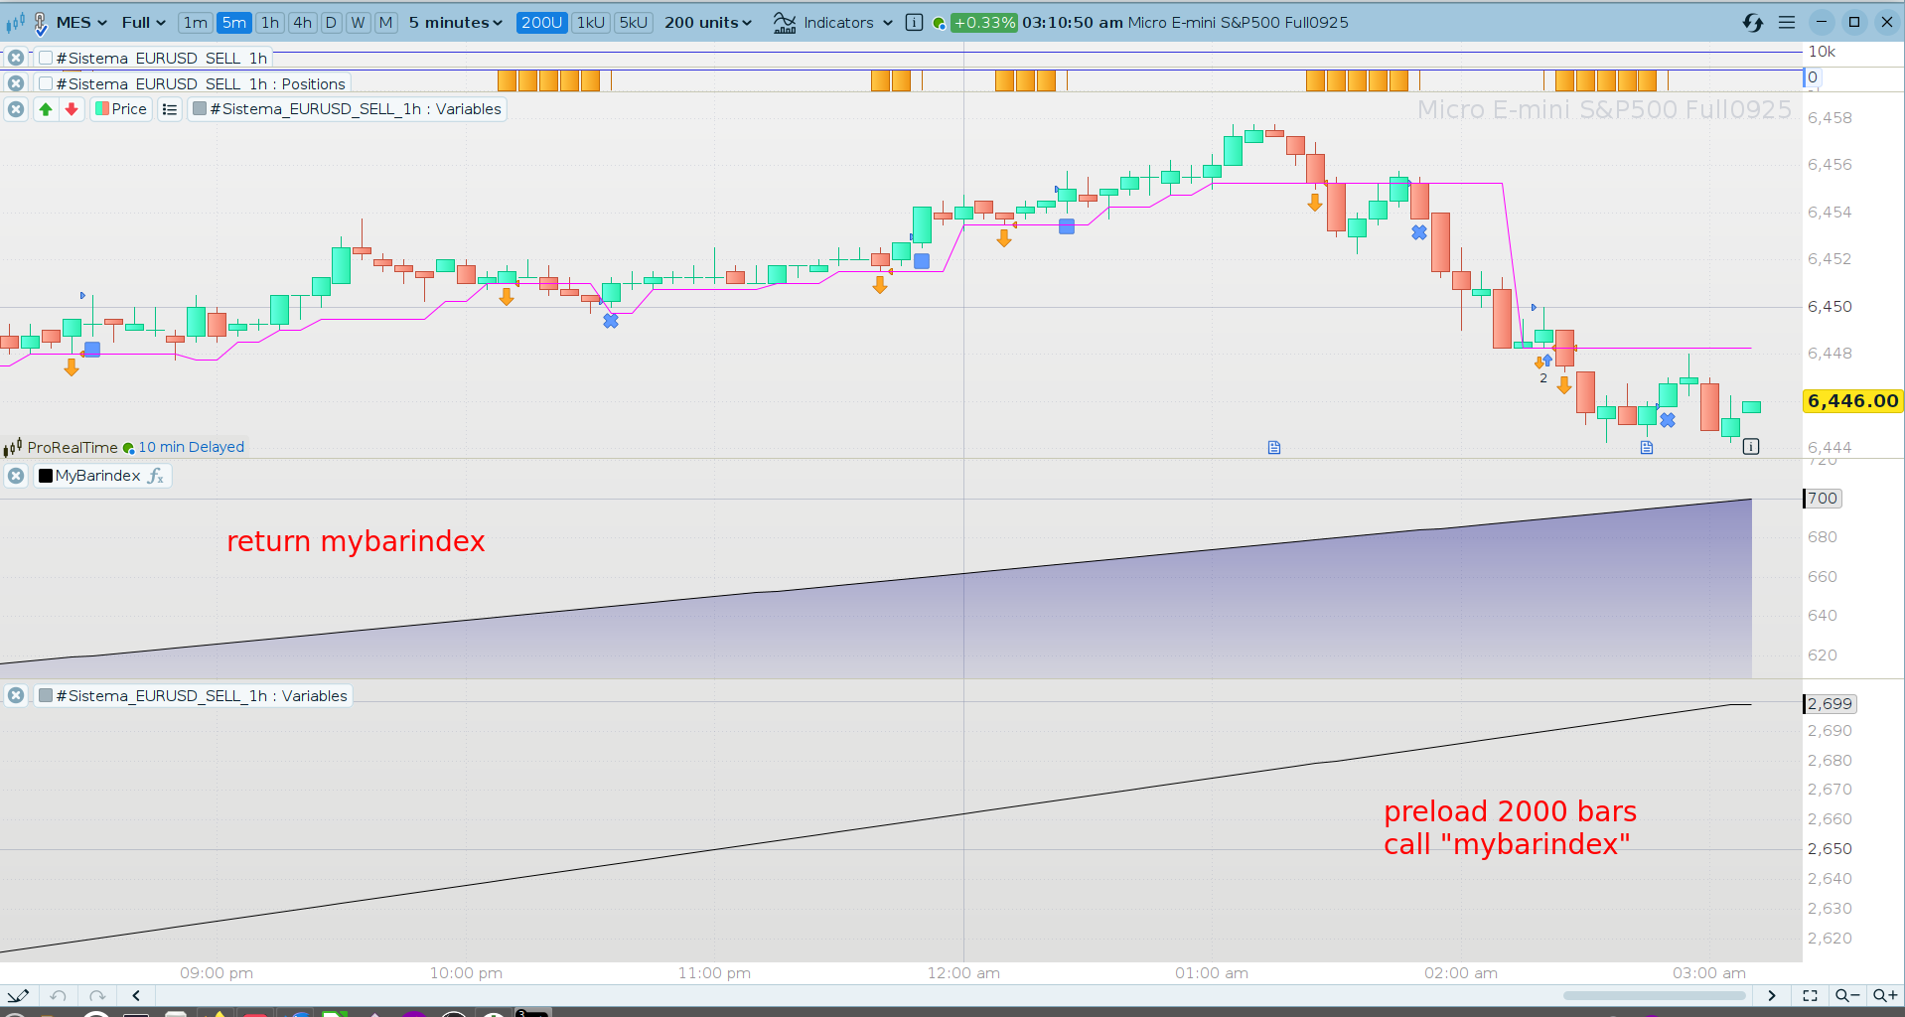This screenshot has height=1017, width=1905.
Task: Click the redo arrow in the bottom bar
Action: point(96,995)
